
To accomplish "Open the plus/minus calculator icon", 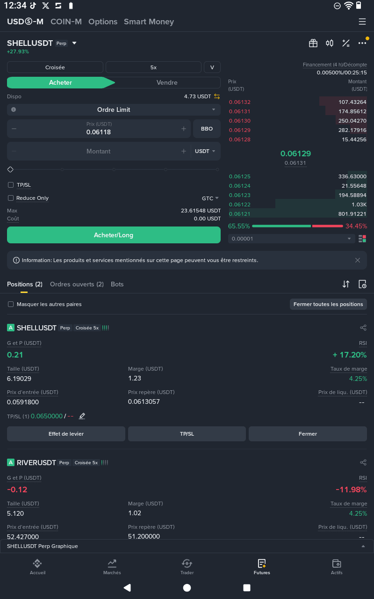I will [346, 43].
